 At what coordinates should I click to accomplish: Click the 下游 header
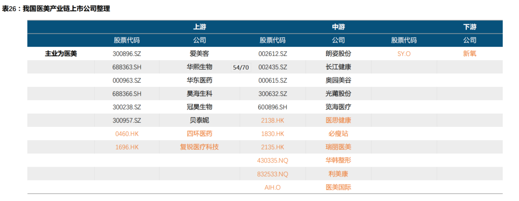470,27
